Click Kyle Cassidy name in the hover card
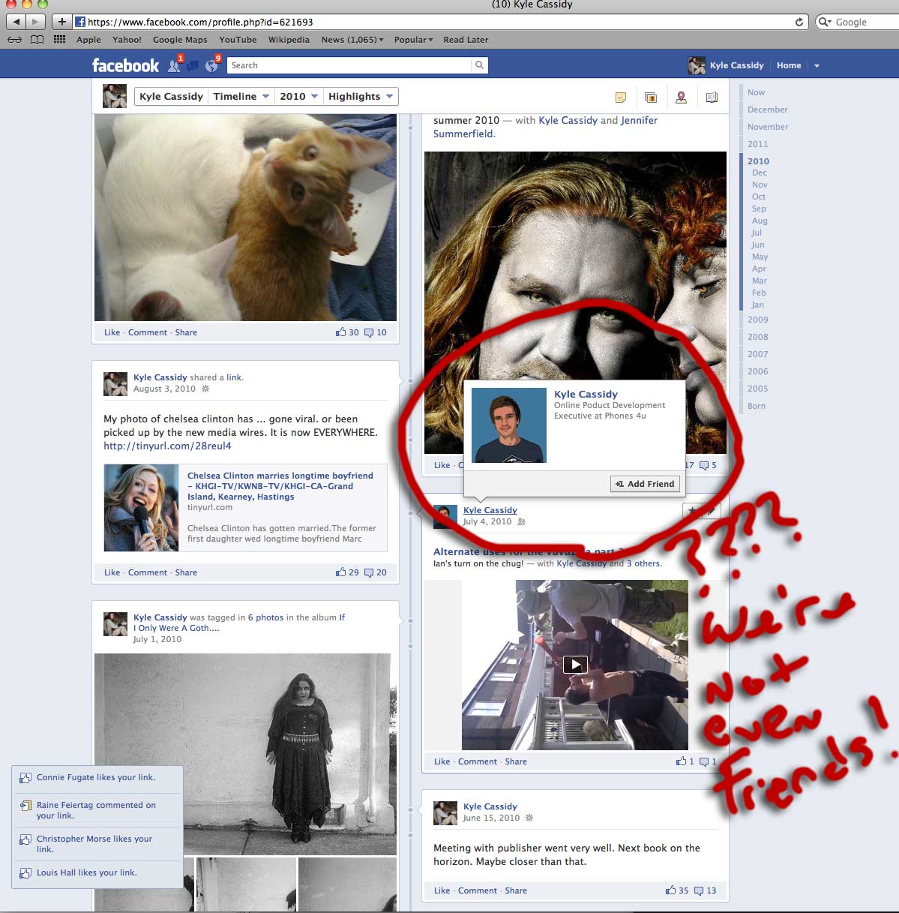This screenshot has height=913, width=899. pyautogui.click(x=586, y=394)
